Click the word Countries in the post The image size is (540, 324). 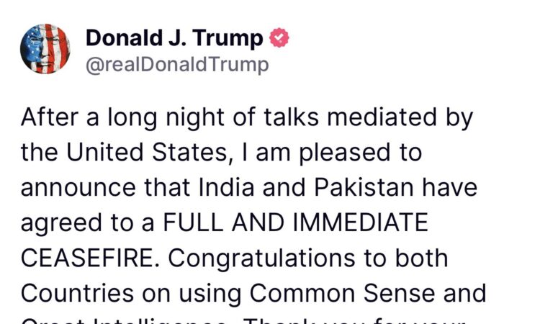(x=78, y=293)
